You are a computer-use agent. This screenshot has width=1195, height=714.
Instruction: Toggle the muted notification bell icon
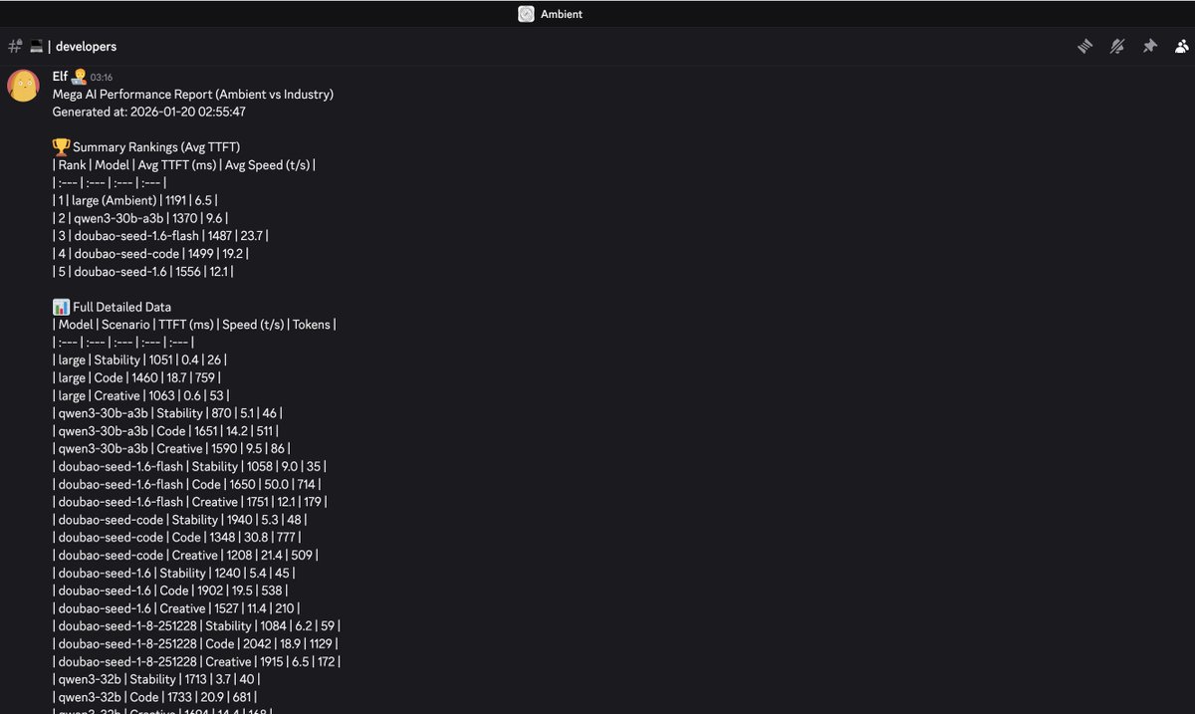pyautogui.click(x=1117, y=46)
